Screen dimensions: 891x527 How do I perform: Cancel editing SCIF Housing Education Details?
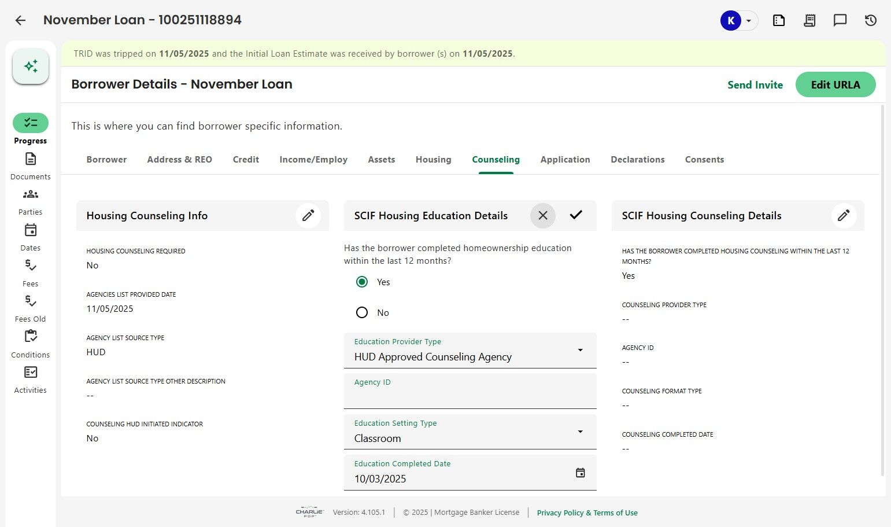point(543,216)
